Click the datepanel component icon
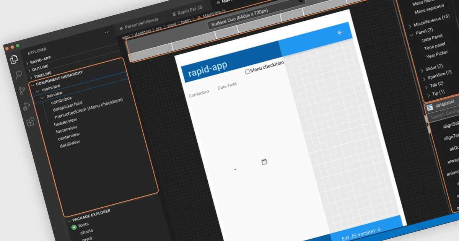The image size is (459, 241). [x=430, y=107]
